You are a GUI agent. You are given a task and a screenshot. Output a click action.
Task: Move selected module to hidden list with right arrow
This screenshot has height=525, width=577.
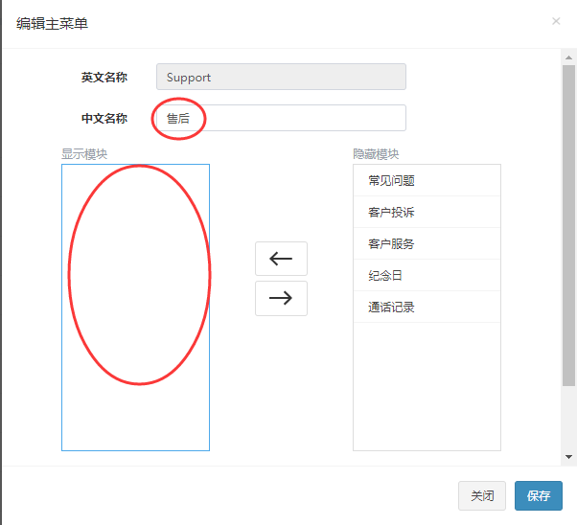click(281, 298)
